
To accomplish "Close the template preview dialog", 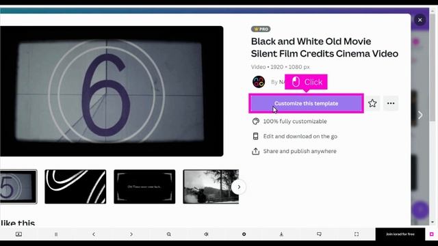I will (x=420, y=20).
